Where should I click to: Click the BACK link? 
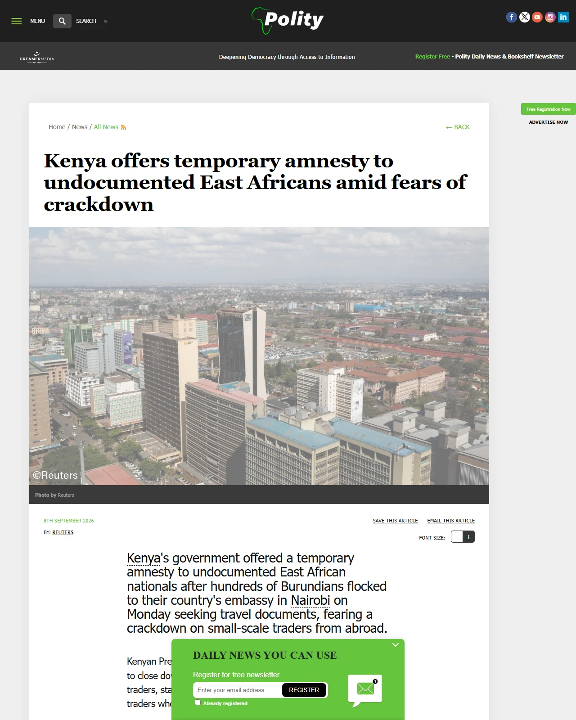click(458, 127)
